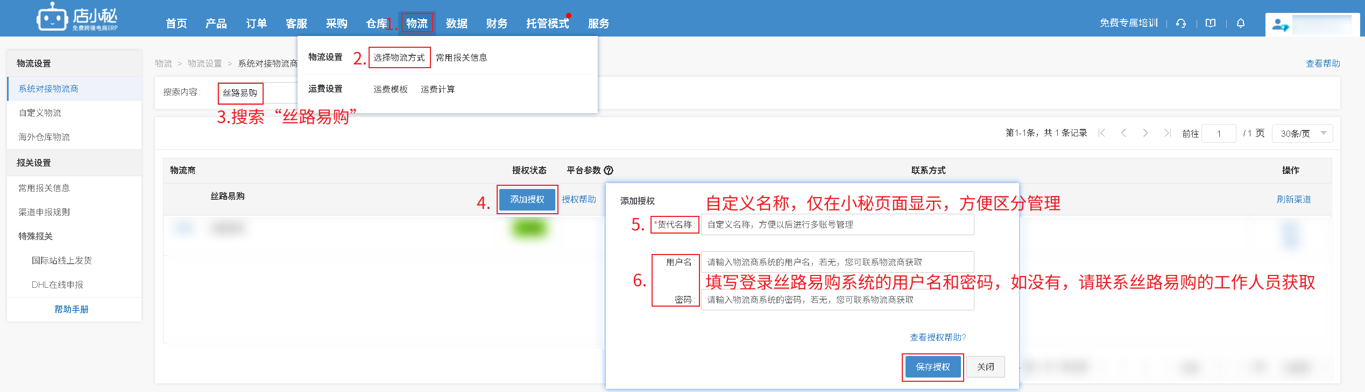Open notifications bell icon
Screen dimensions: 1365x392
[x=1241, y=23]
